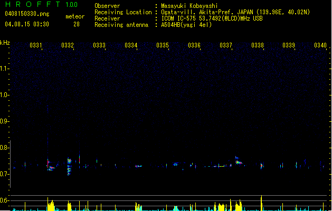Click the 0.9 kHz frequency axis label
Screen dimensions: 332x211
pos(4,121)
